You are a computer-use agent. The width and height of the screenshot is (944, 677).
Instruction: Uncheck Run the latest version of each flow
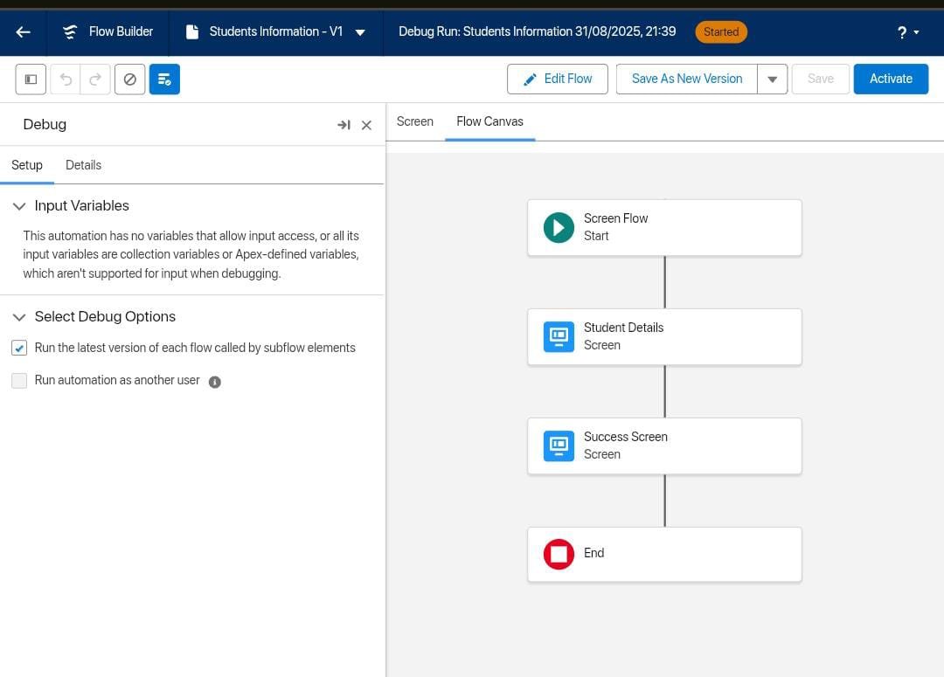point(19,348)
